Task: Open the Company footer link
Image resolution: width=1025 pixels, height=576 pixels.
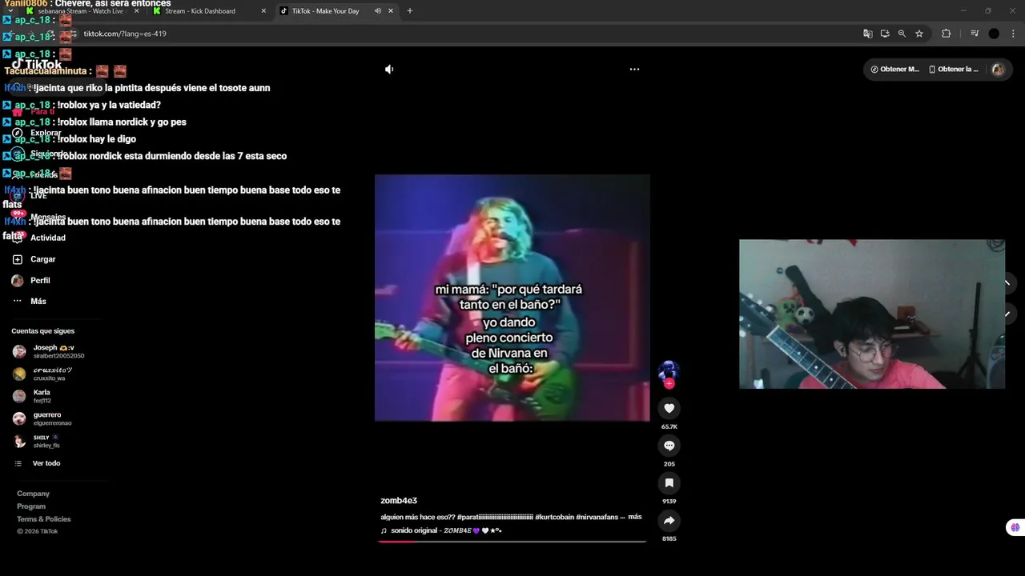Action: tap(33, 494)
